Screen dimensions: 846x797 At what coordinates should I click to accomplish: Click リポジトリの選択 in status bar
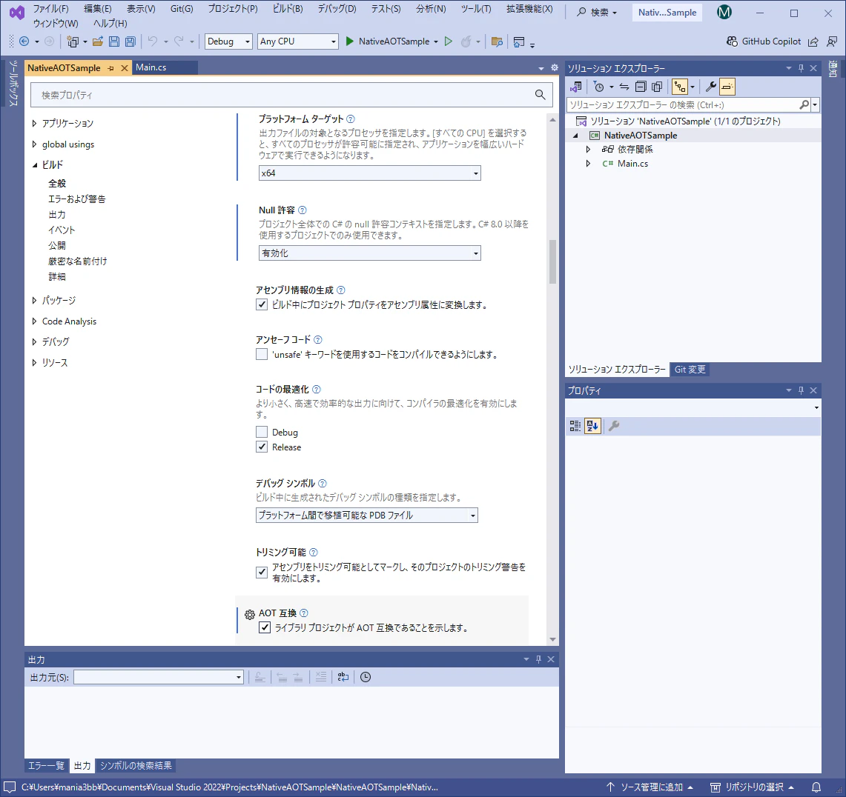[x=752, y=787]
